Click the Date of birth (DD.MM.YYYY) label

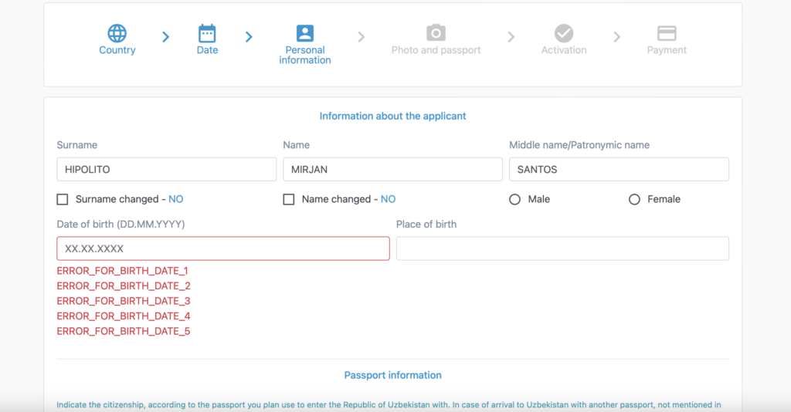pos(121,225)
